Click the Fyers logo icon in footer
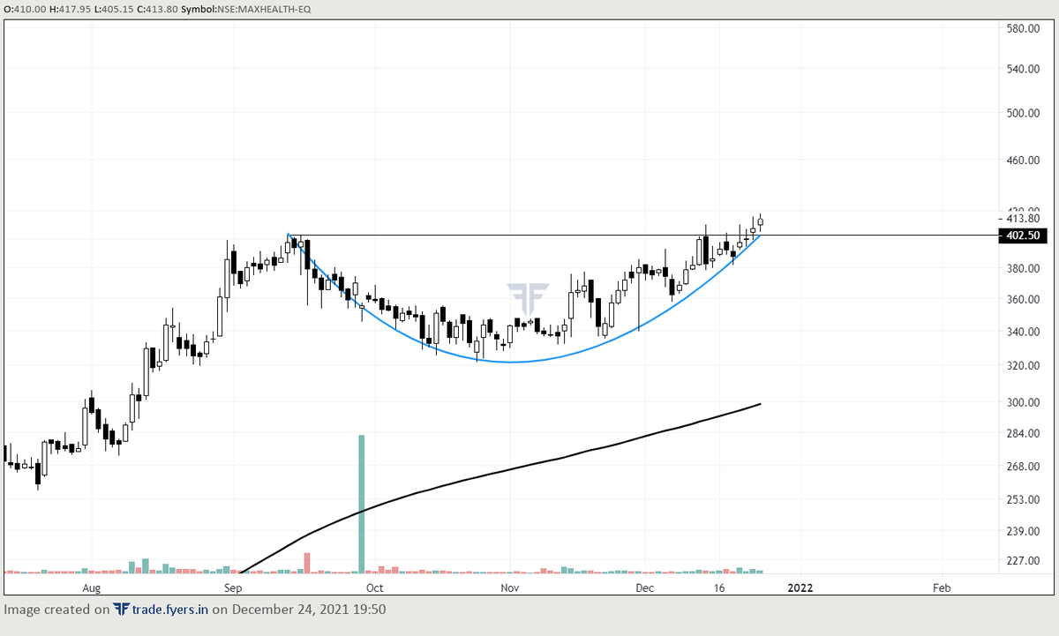This screenshot has height=636, width=1059. pyautogui.click(x=121, y=610)
